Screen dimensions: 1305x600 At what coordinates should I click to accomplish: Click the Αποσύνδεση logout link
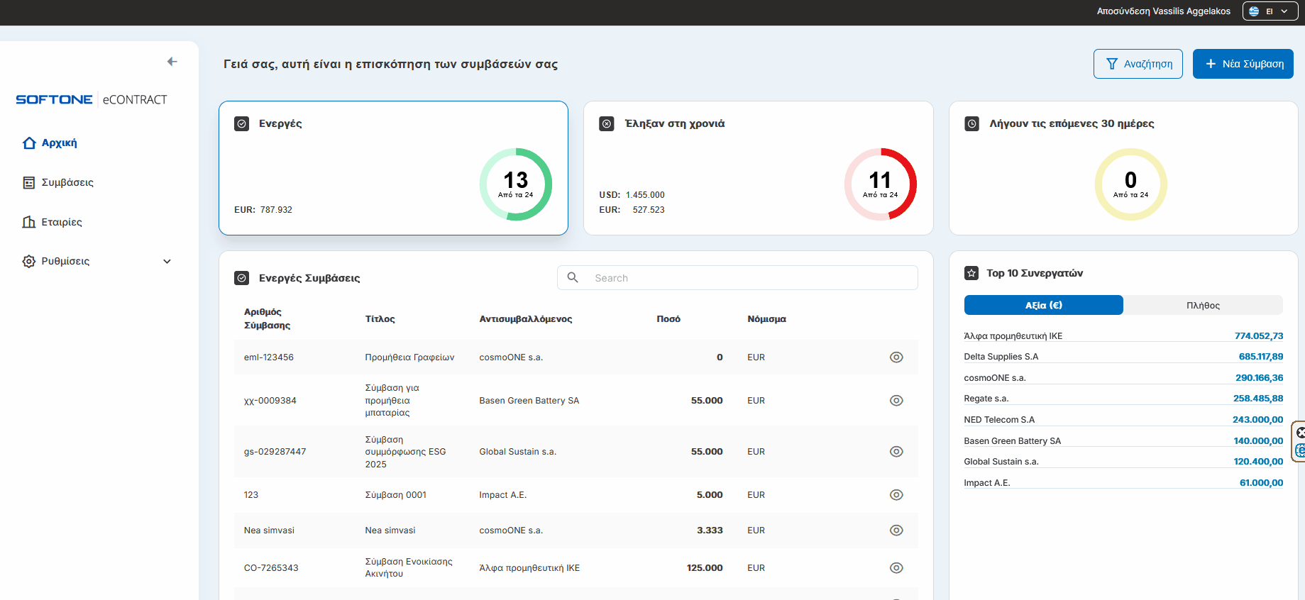[1123, 11]
